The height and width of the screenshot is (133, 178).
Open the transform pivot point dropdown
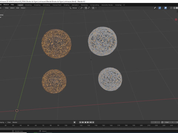(x=82, y=8)
